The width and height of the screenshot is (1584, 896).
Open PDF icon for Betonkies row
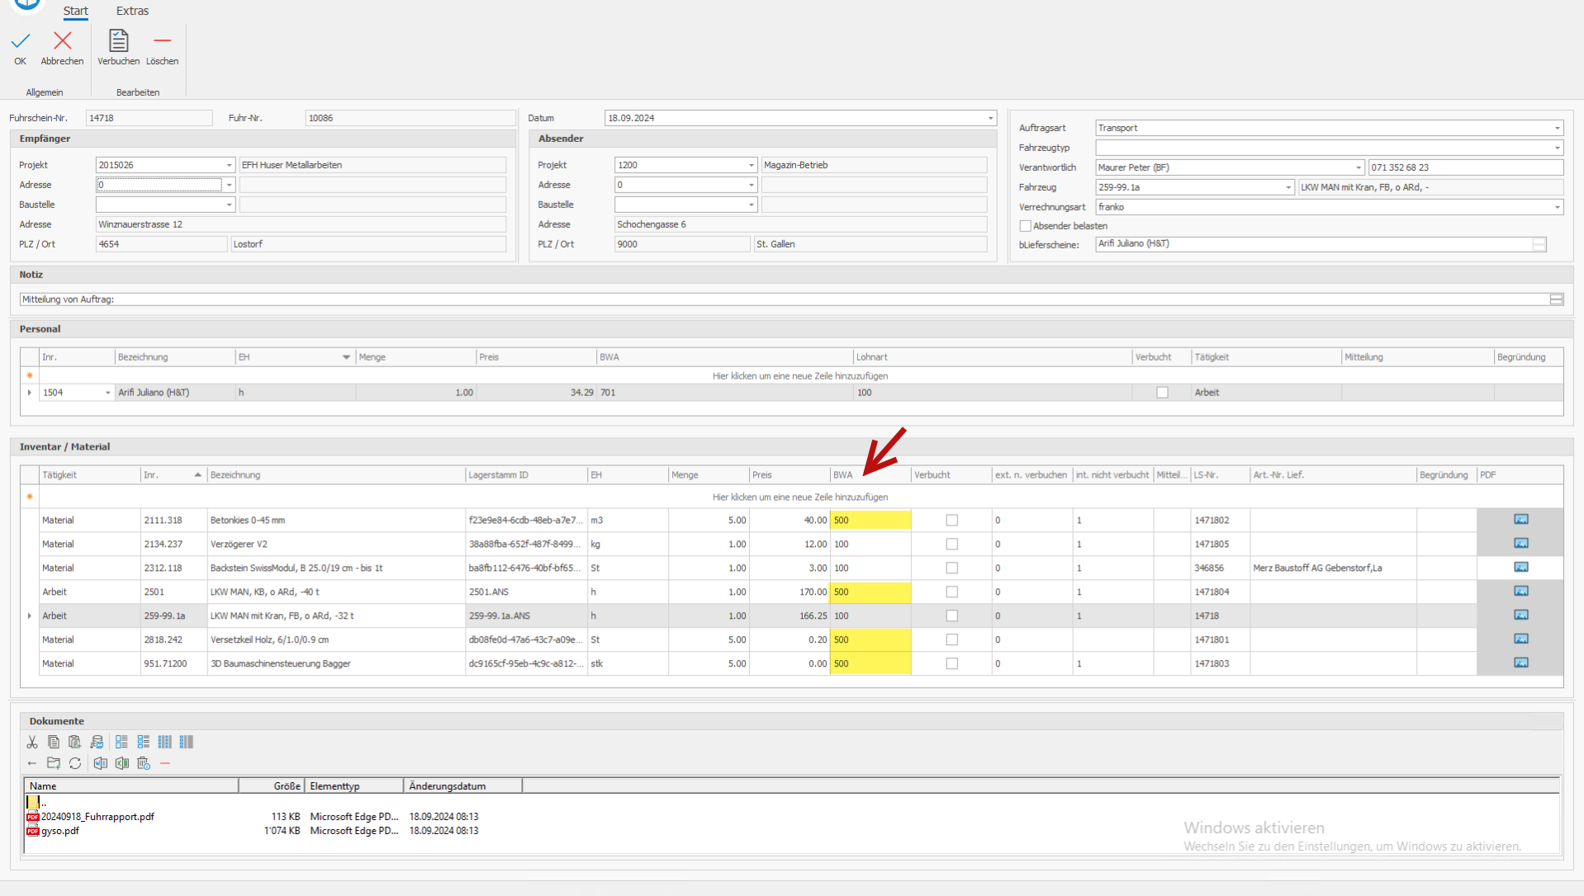(x=1520, y=520)
